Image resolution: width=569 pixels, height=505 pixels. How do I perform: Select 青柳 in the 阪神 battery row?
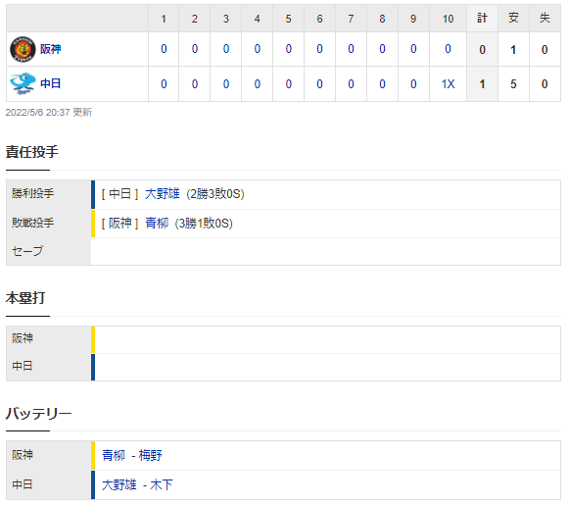tap(114, 455)
